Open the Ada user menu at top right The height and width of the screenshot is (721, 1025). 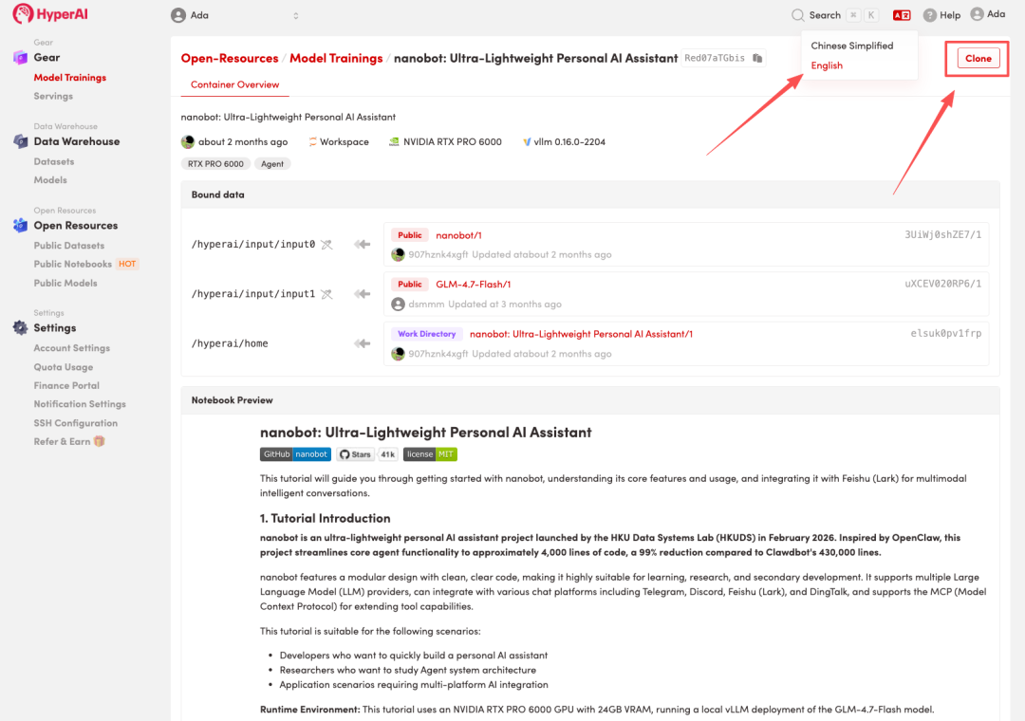click(x=987, y=14)
